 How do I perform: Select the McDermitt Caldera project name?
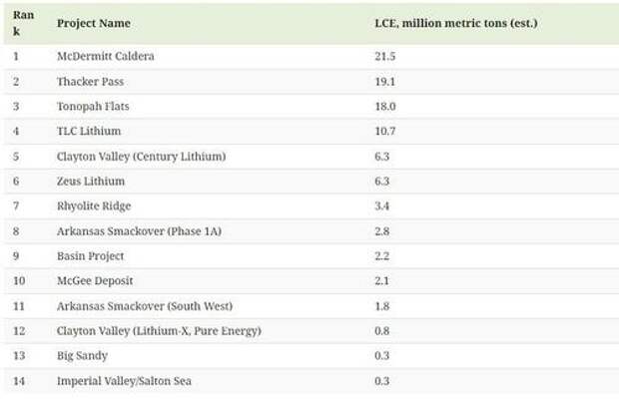point(105,56)
